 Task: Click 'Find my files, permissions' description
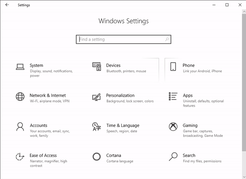click(202, 161)
